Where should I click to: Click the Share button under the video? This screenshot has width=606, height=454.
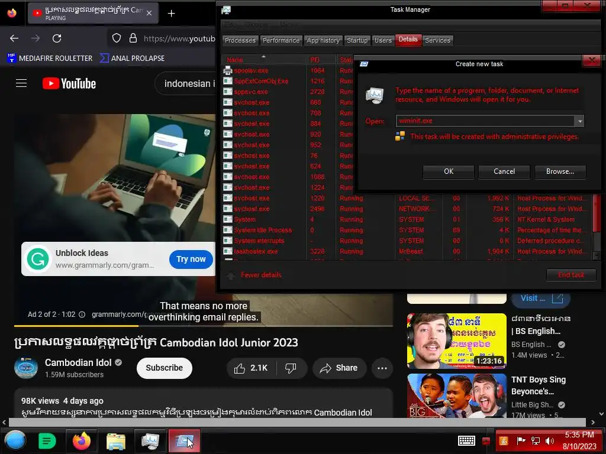[339, 368]
